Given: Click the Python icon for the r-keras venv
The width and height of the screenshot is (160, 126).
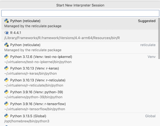Looking at the screenshot, I should (x=7, y=68).
